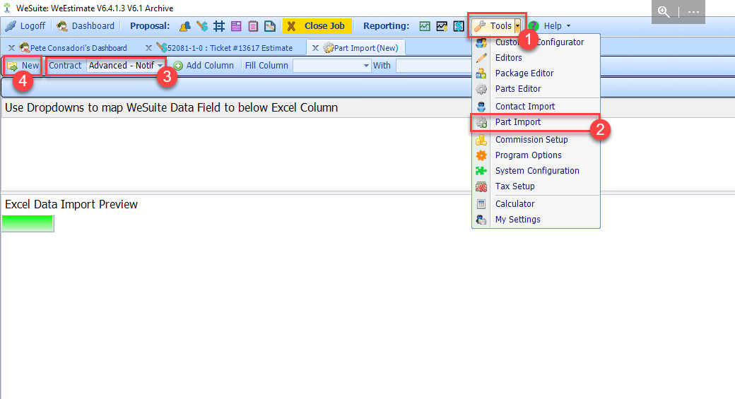Image resolution: width=735 pixels, height=399 pixels.
Task: Open Package Editor from menu
Action: pos(536,73)
